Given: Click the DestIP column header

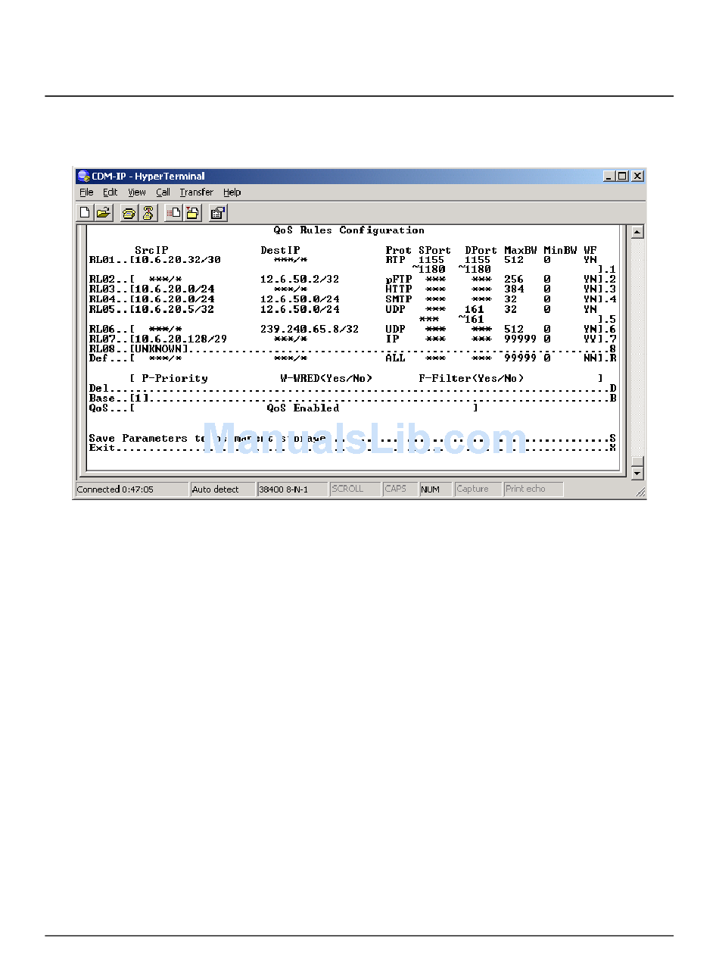Looking at the screenshot, I should click(x=280, y=250).
